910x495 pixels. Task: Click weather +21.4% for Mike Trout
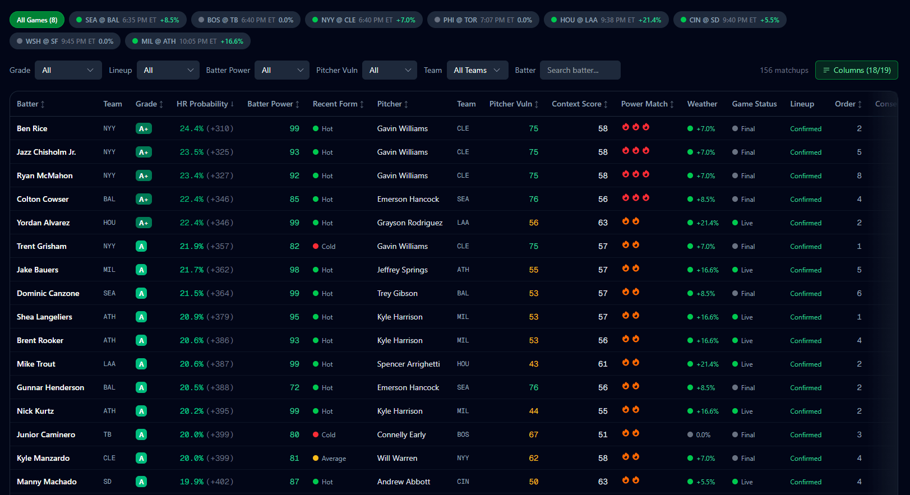(x=703, y=364)
